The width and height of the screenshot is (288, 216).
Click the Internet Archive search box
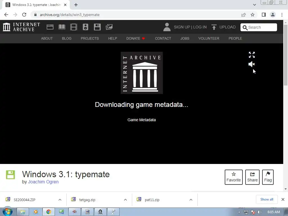259,27
